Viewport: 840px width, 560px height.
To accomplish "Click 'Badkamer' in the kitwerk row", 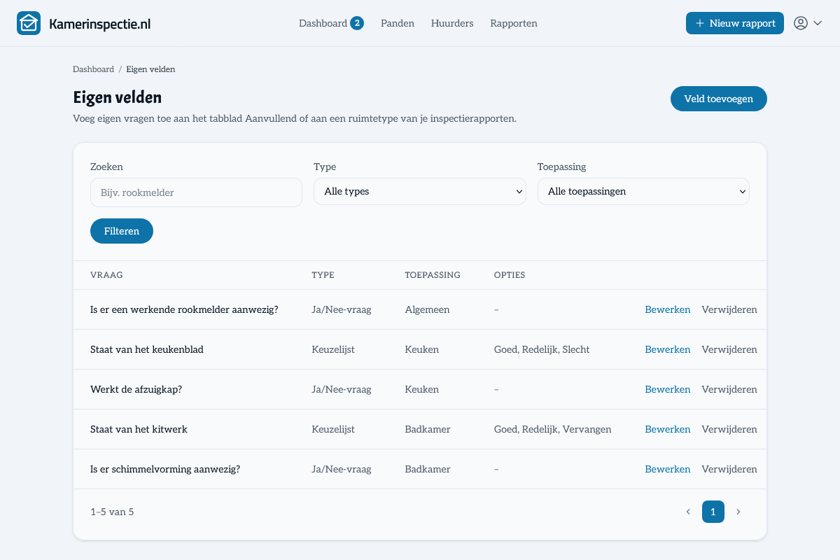I will [428, 429].
